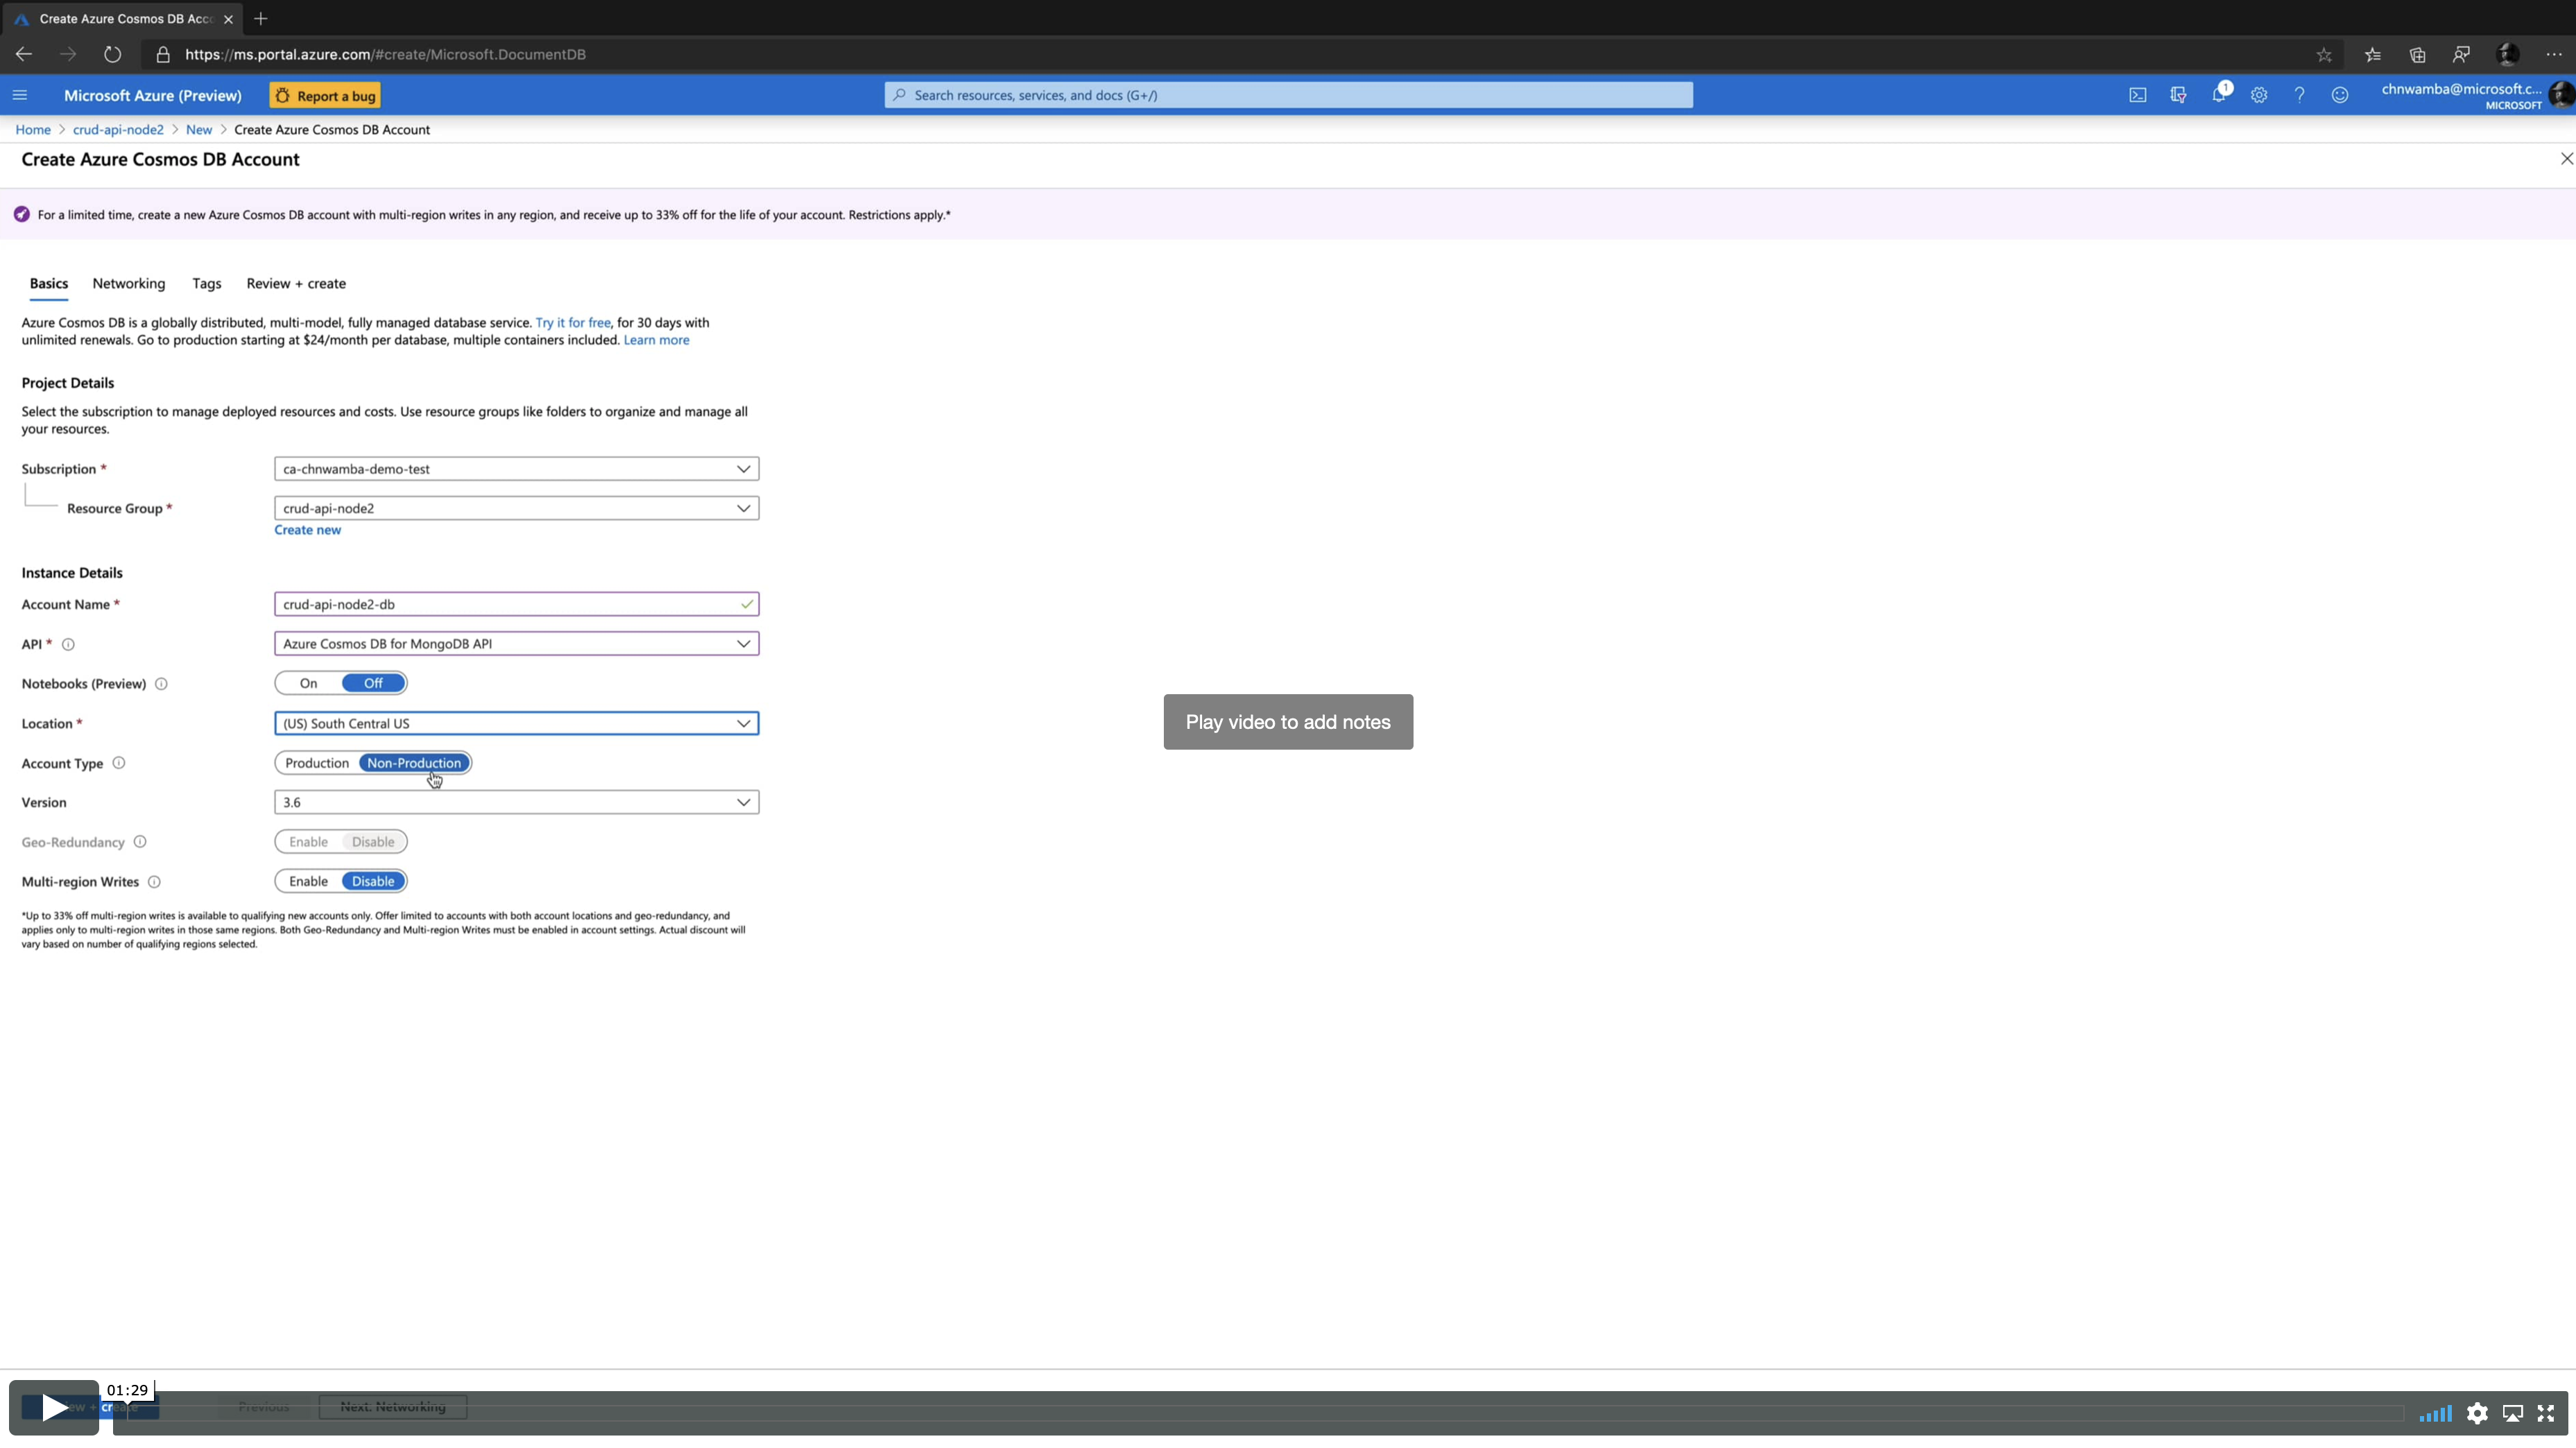The width and height of the screenshot is (2576, 1448).
Task: Open the Resource Group dropdown
Action: click(517, 508)
